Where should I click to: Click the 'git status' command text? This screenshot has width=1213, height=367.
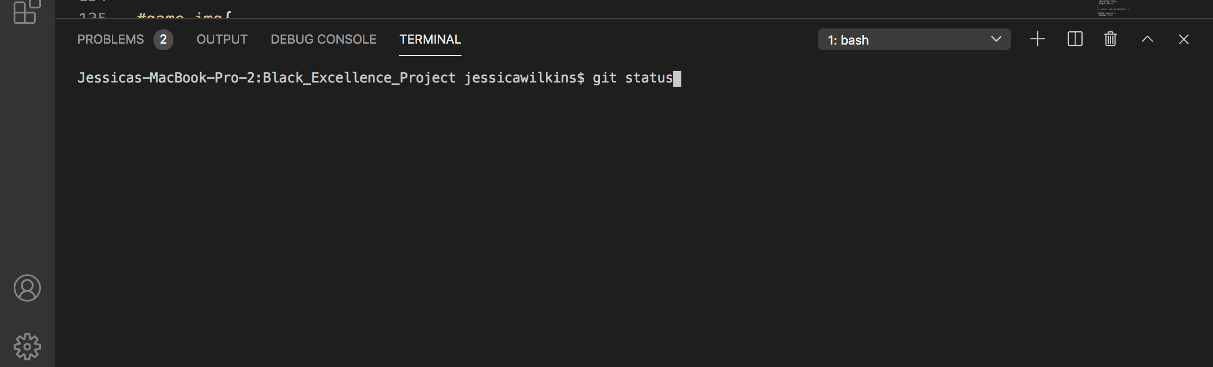[x=633, y=78]
